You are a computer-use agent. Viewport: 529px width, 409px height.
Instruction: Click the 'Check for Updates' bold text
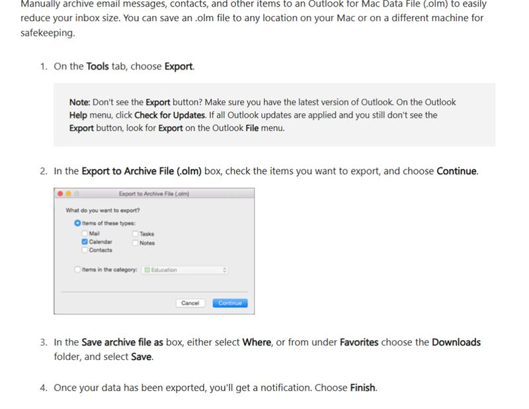click(x=169, y=115)
